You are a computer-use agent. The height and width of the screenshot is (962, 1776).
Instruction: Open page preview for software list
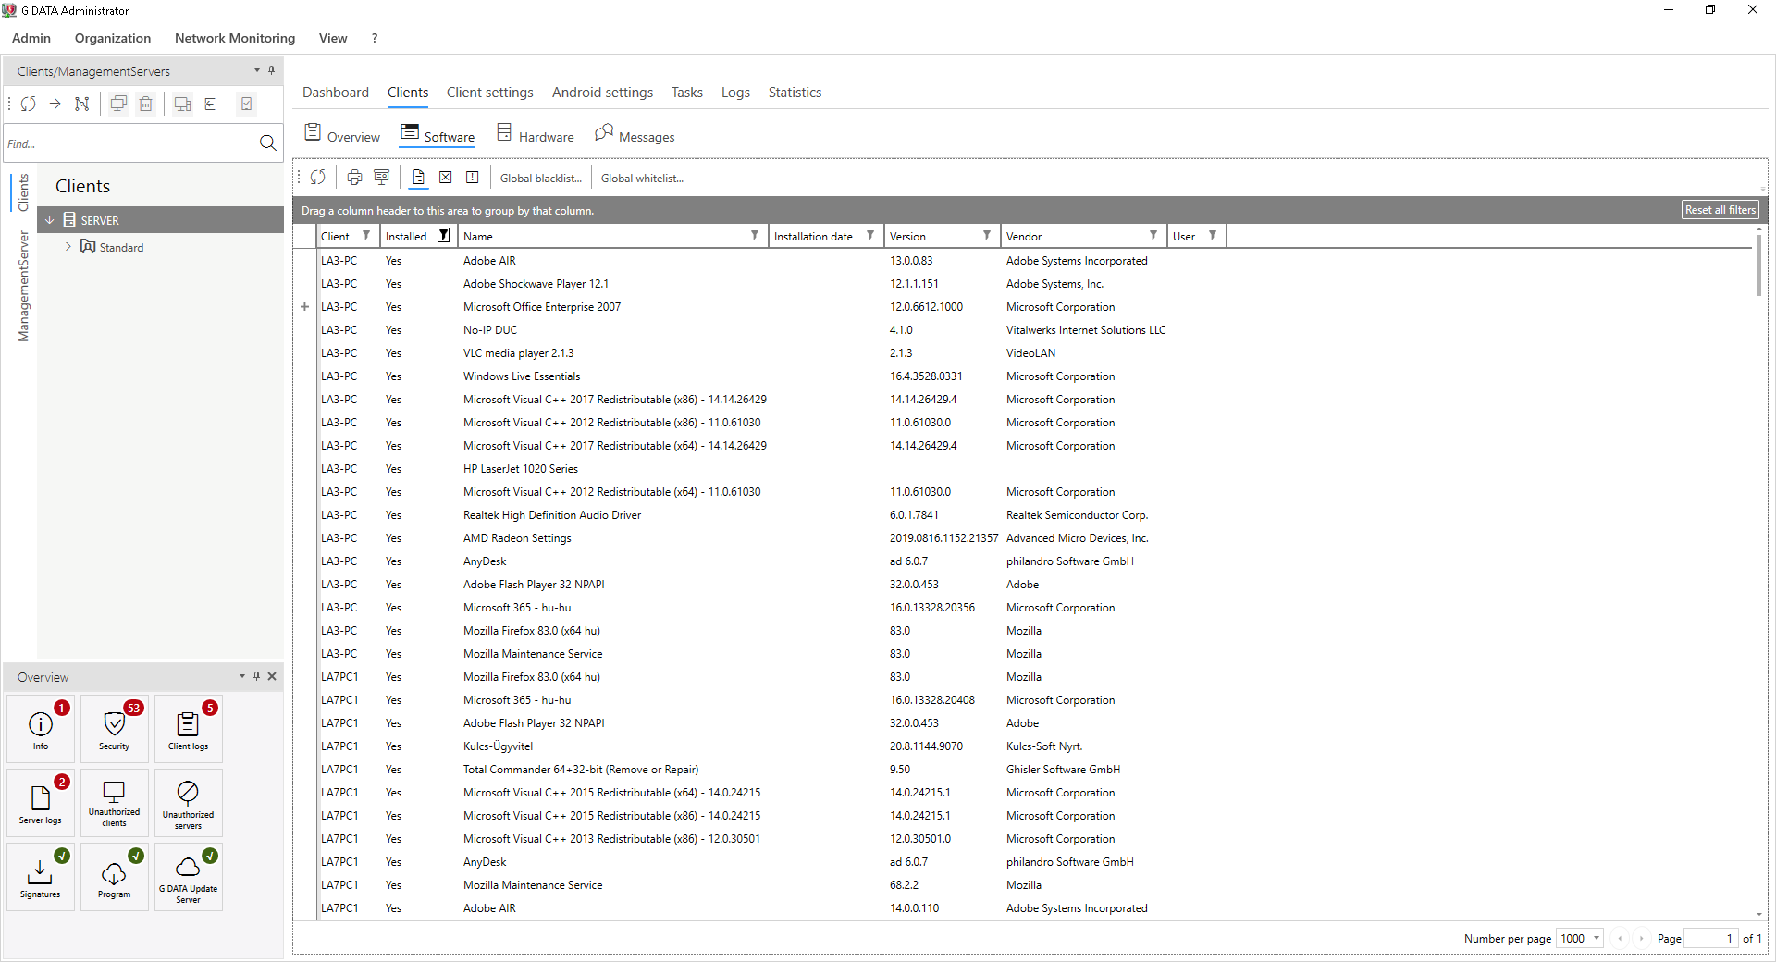pos(381,178)
